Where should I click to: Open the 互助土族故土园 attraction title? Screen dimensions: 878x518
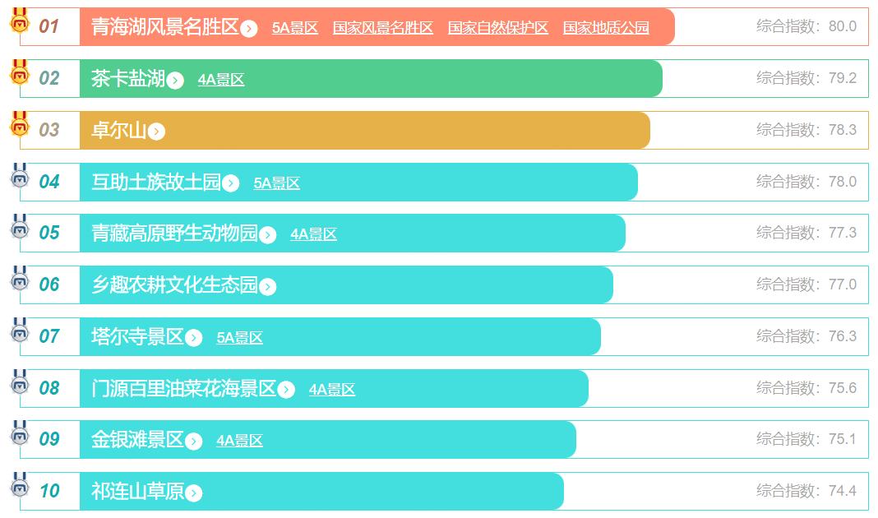tap(156, 182)
